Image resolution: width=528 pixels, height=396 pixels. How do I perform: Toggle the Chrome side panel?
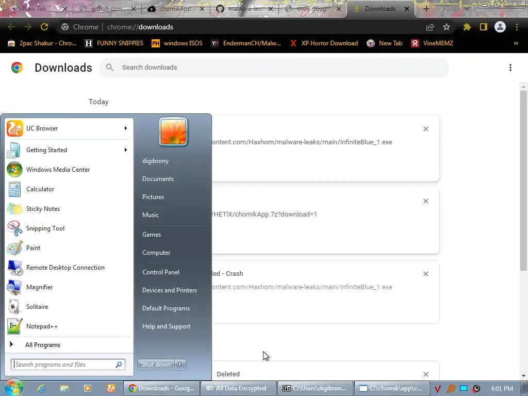[x=484, y=27]
